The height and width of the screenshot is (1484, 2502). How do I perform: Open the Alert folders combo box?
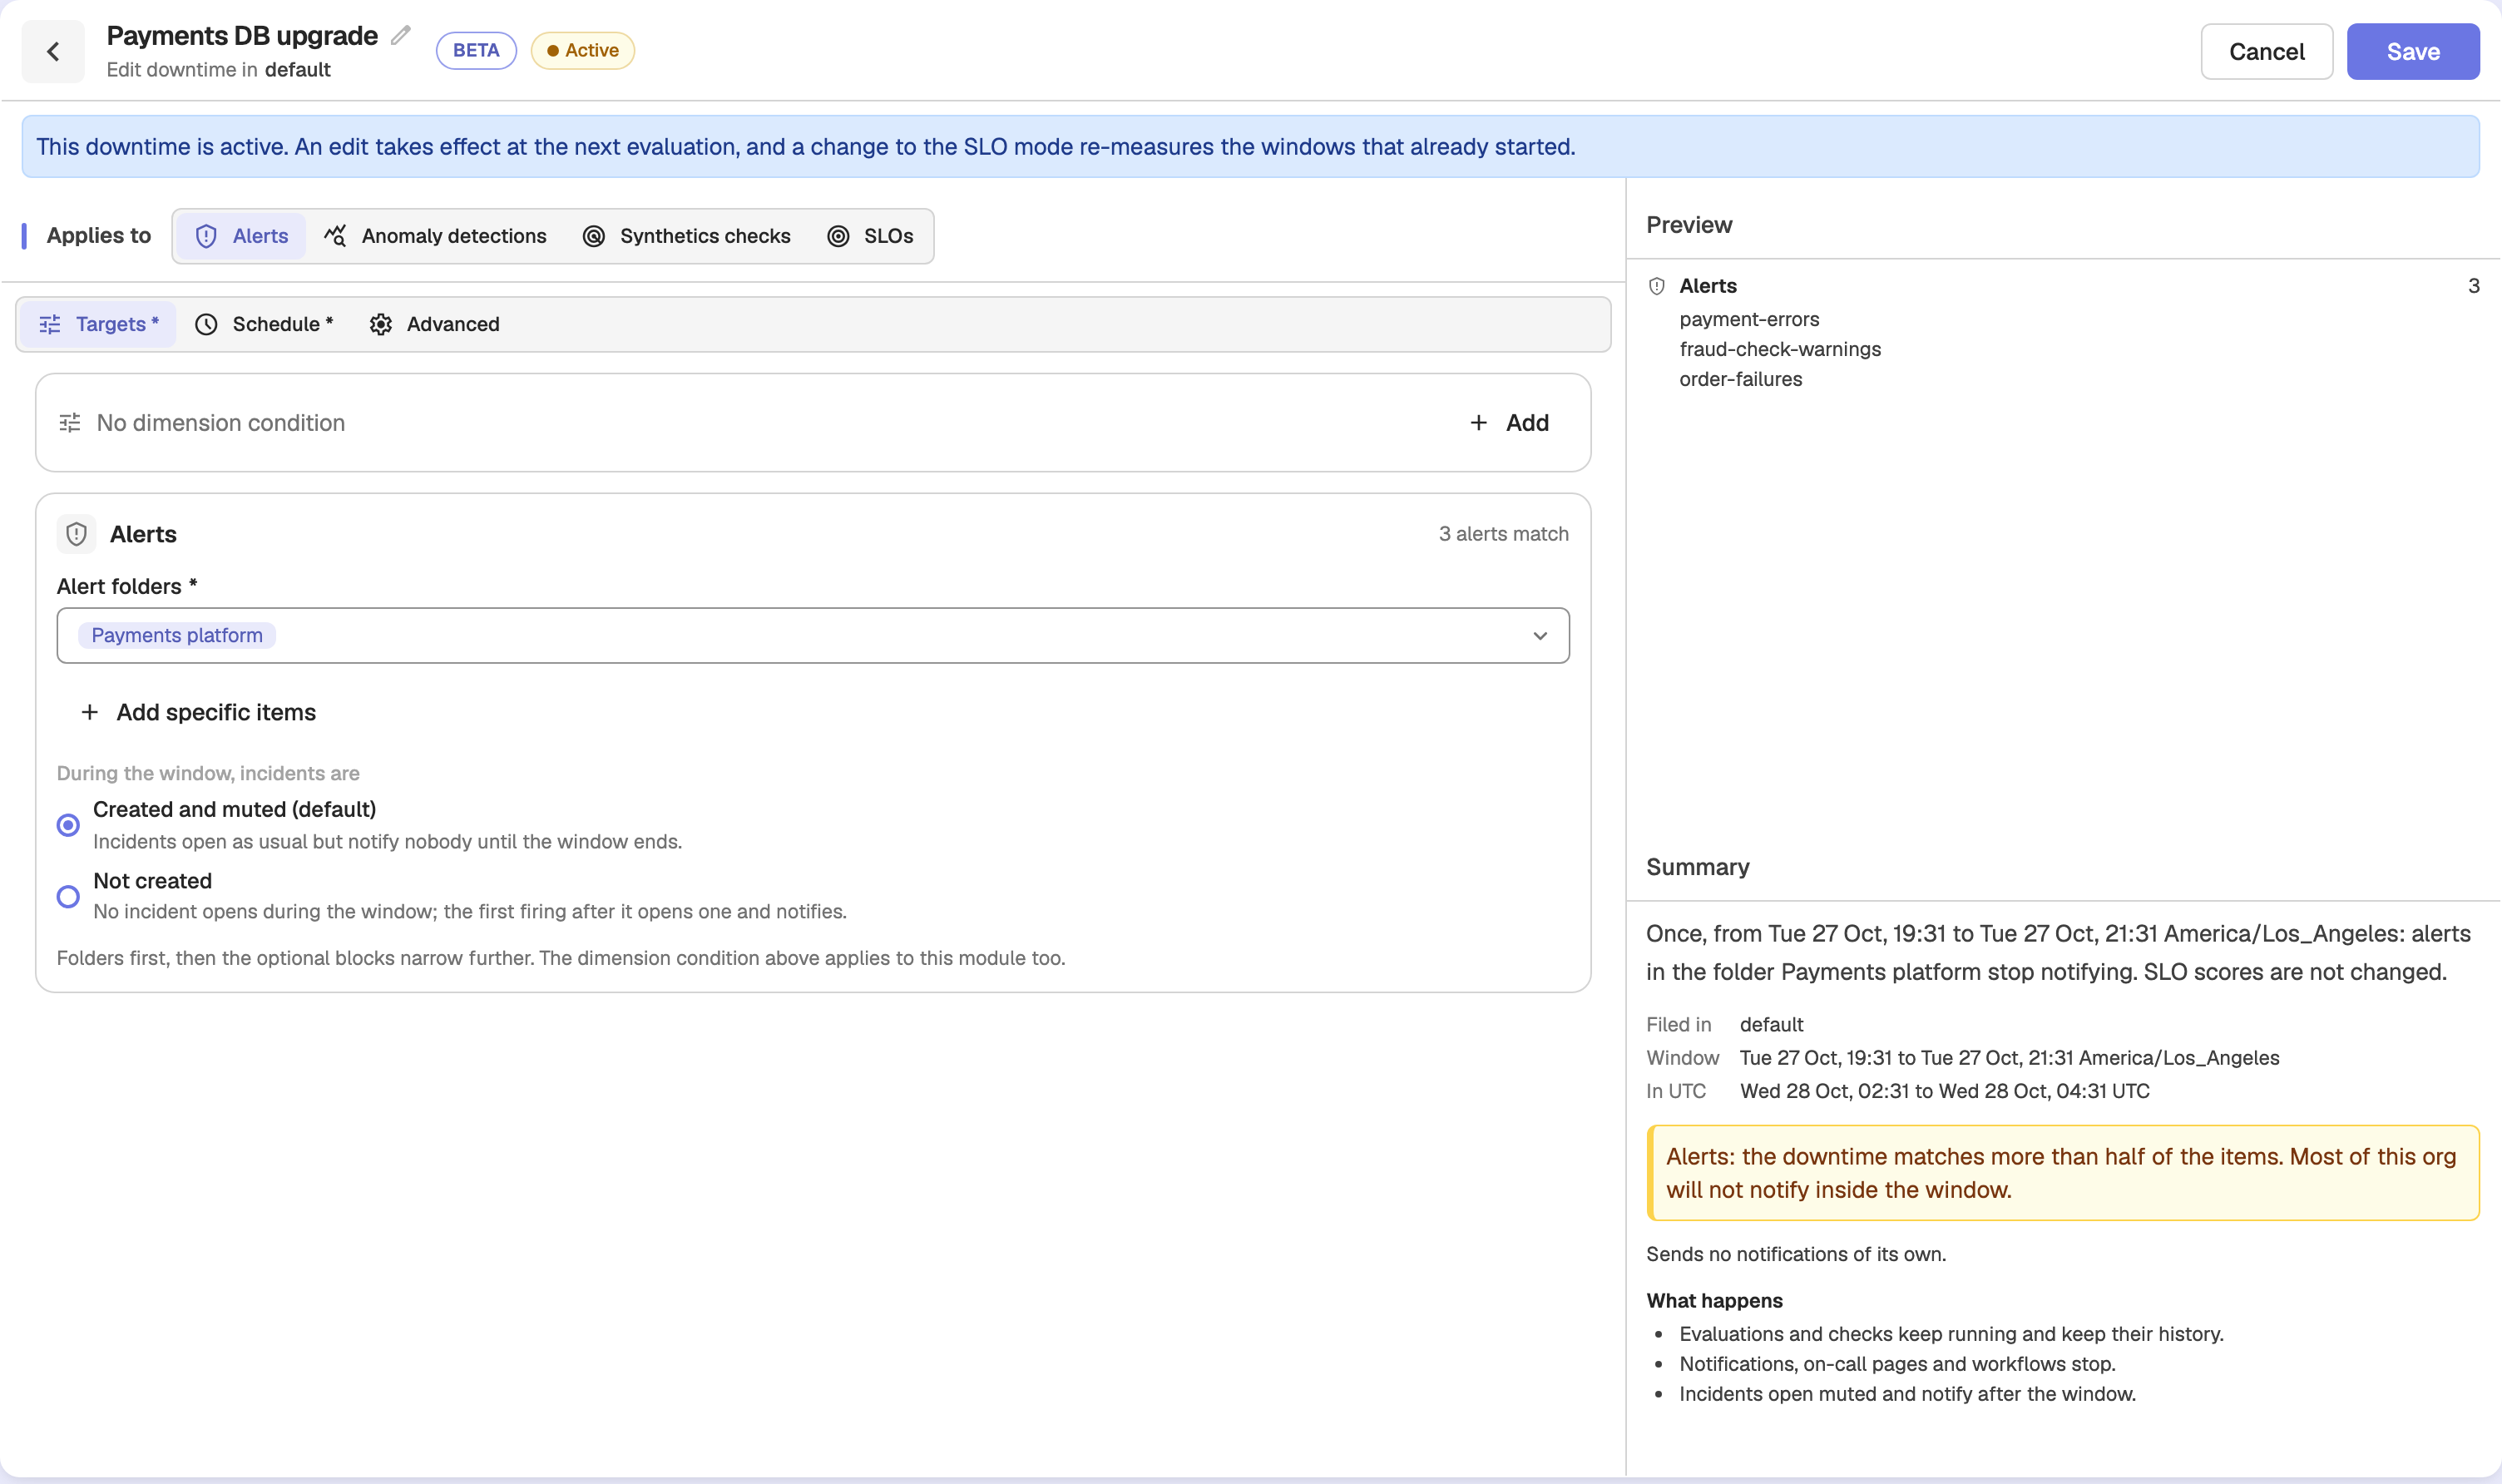813,636
